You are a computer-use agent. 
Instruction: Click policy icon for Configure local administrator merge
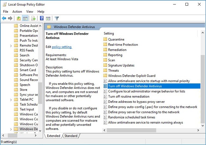105,91
